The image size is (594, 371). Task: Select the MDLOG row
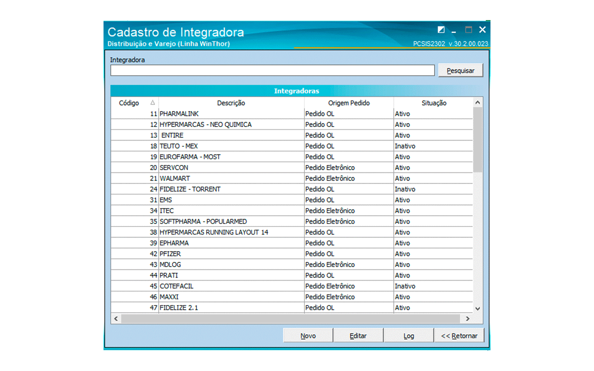[x=292, y=265]
